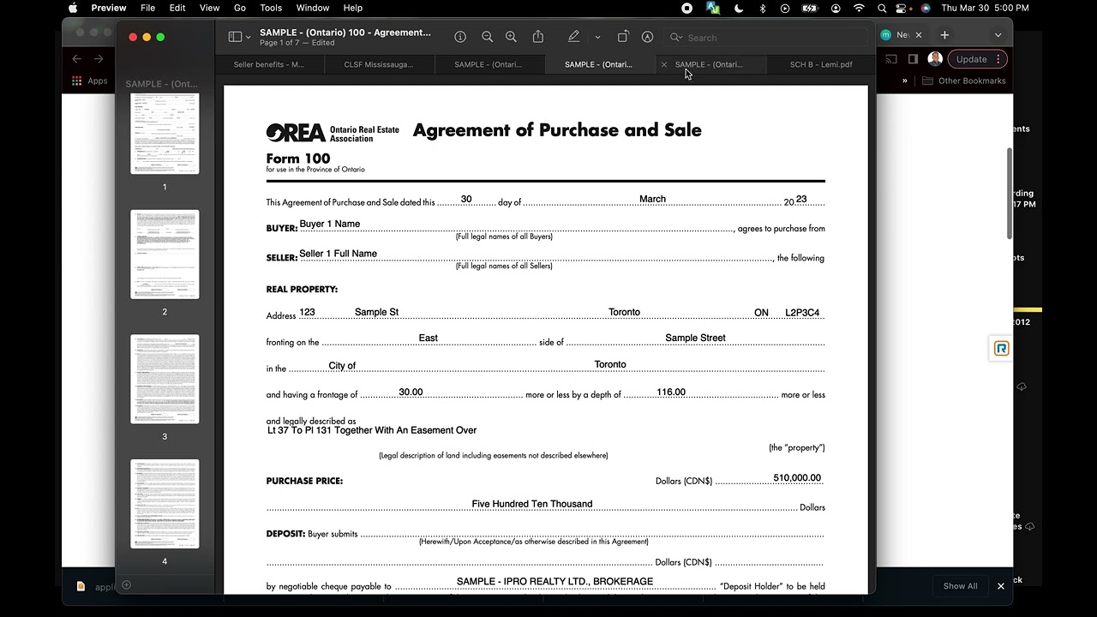Open the sidebar view options chevron
Image resolution: width=1097 pixels, height=617 pixels.
coord(249,38)
